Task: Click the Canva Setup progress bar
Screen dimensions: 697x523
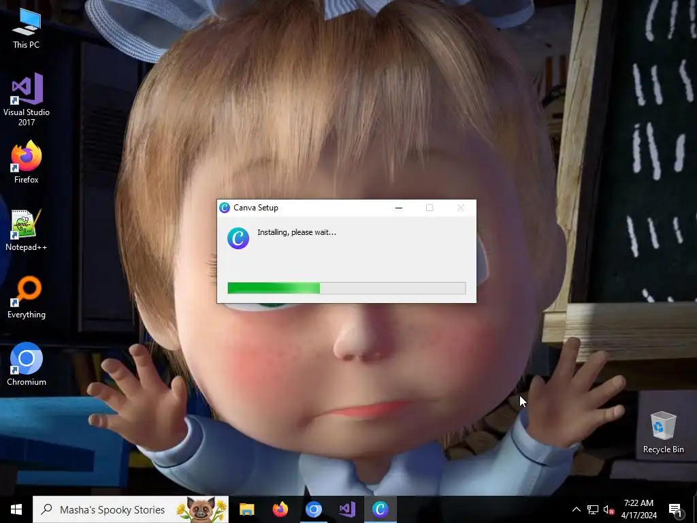Action: pos(346,288)
